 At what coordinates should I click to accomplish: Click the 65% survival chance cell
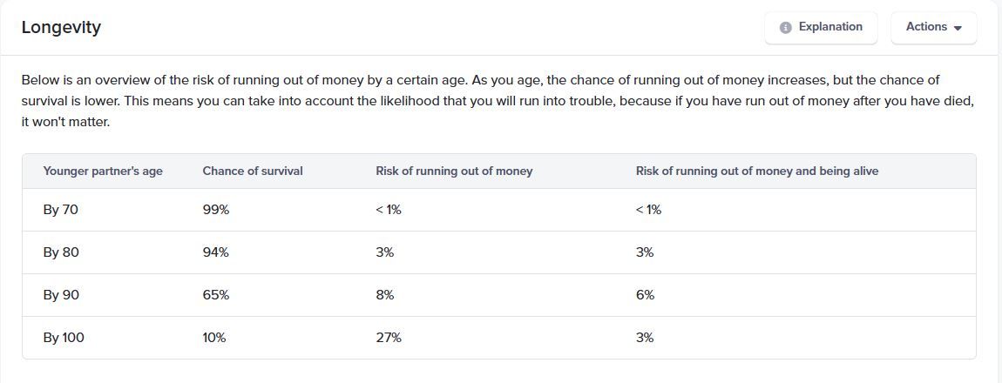[216, 295]
